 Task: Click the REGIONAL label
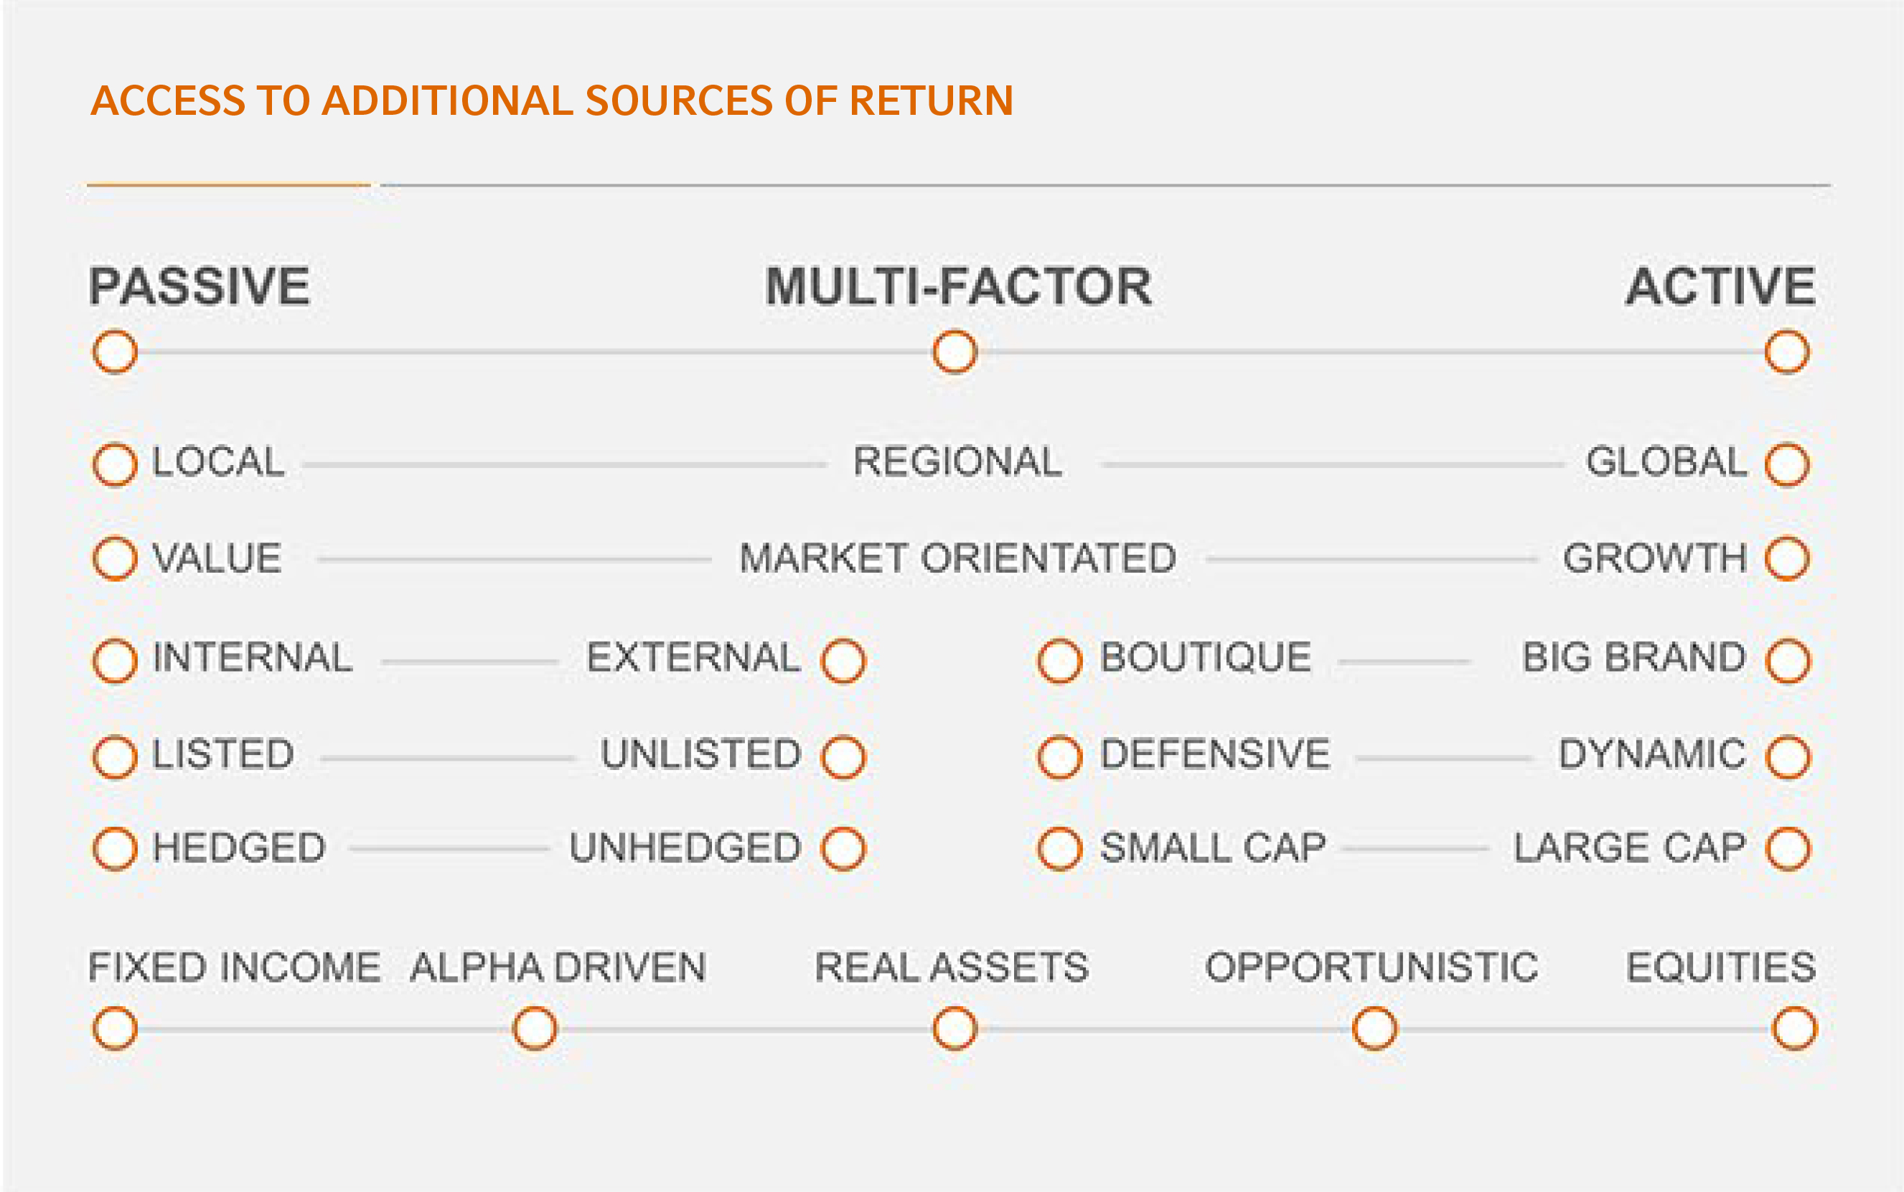click(958, 462)
